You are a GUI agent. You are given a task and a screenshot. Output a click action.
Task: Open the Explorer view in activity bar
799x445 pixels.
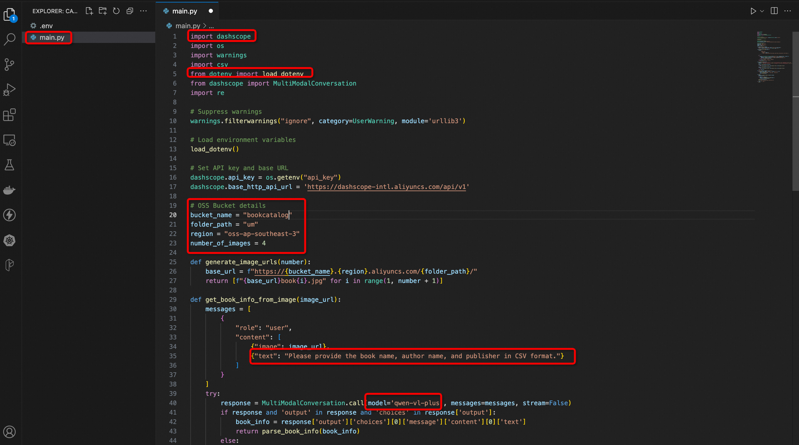click(x=9, y=14)
